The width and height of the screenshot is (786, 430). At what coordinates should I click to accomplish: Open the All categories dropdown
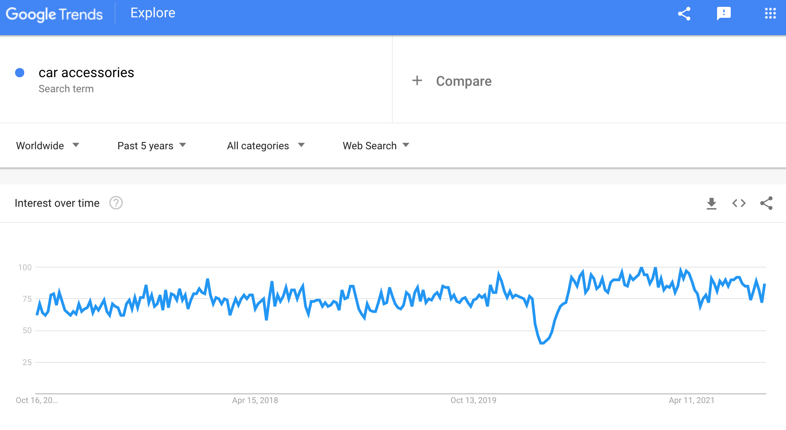pos(266,146)
